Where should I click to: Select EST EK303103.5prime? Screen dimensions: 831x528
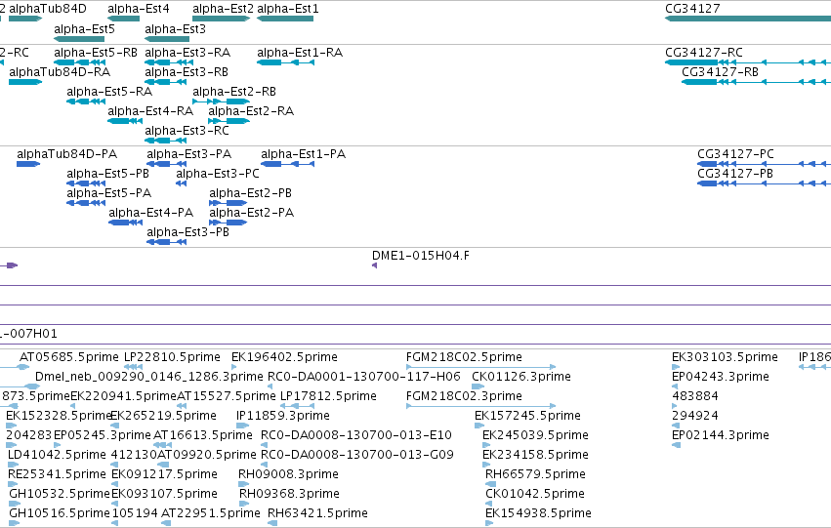coord(676,367)
